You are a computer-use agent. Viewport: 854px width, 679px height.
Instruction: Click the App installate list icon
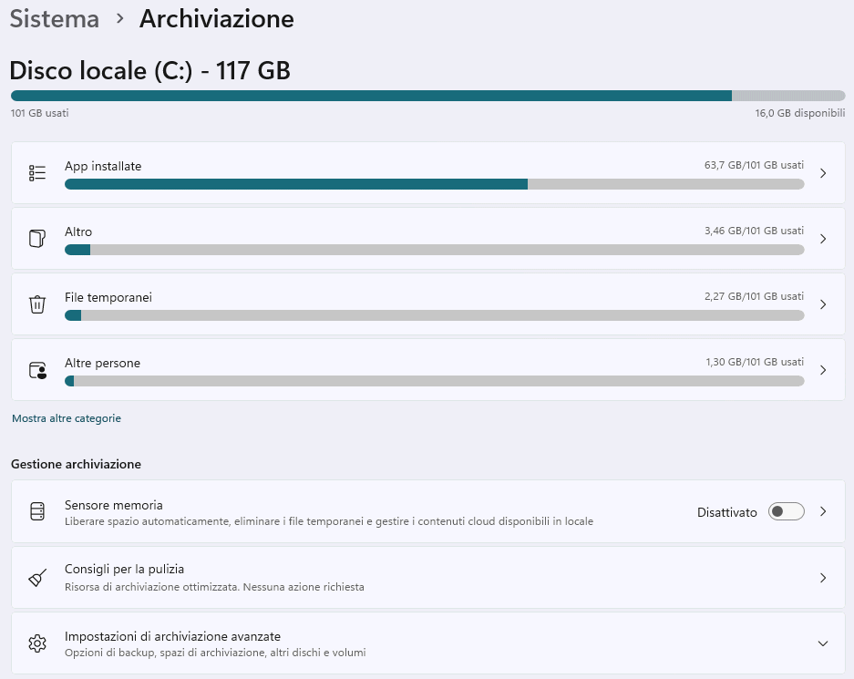36,173
